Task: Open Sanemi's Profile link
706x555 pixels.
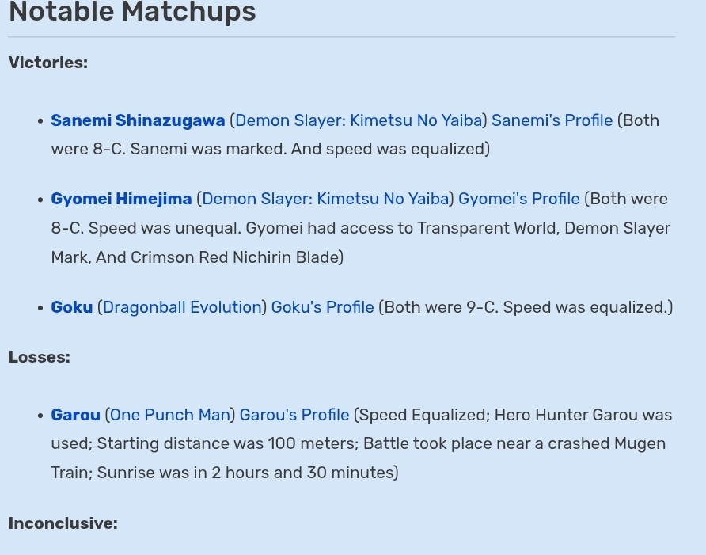Action: [552, 120]
